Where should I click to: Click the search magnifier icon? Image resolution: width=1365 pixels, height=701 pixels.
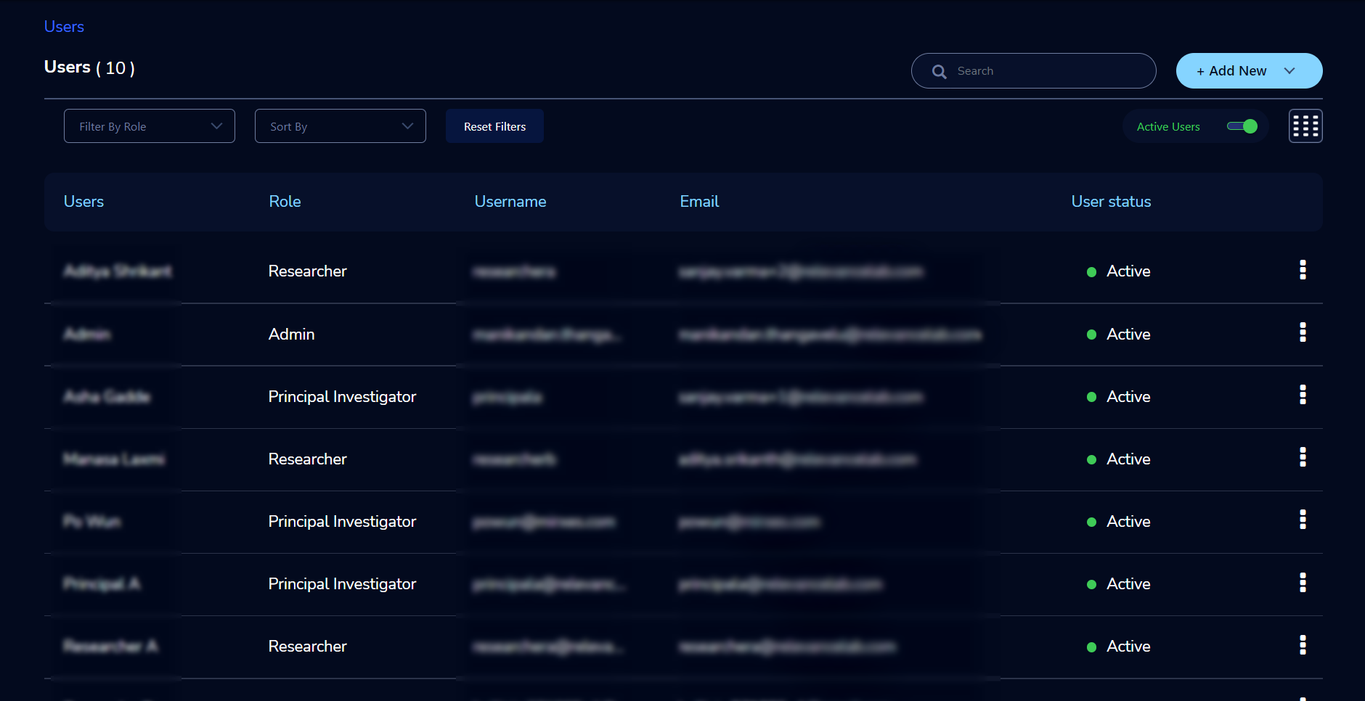[x=939, y=71]
